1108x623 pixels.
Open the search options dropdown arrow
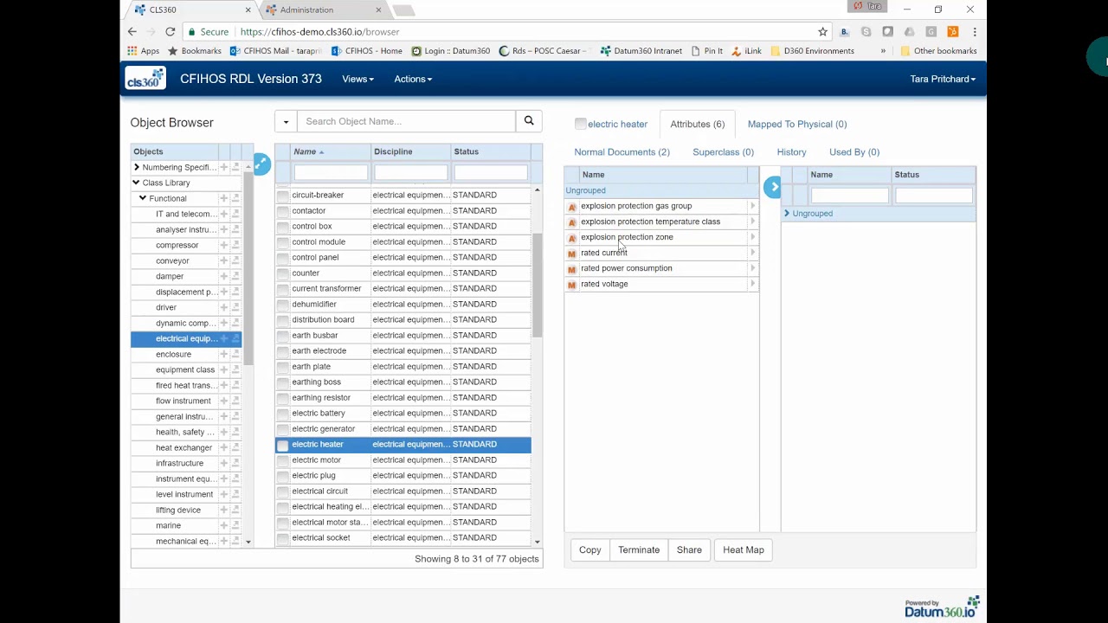click(x=286, y=121)
